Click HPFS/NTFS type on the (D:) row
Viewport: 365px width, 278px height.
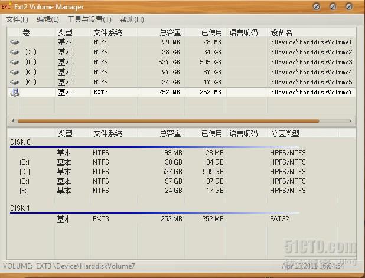point(288,172)
